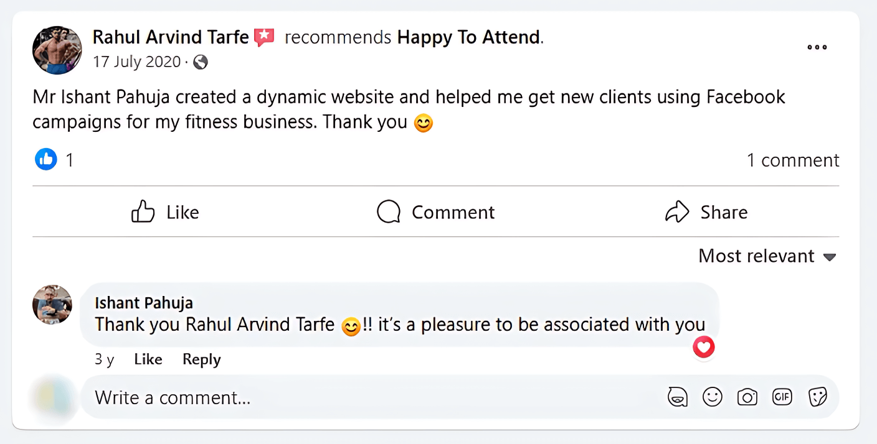Reply to Ishant Pahuja's comment
877x444 pixels.
(x=201, y=359)
